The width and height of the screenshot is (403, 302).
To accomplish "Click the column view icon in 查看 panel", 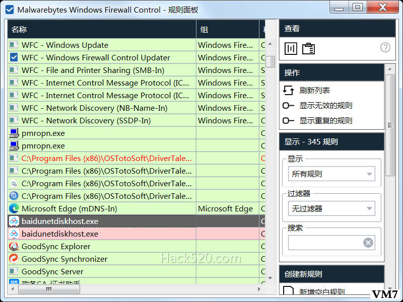I will pos(291,48).
